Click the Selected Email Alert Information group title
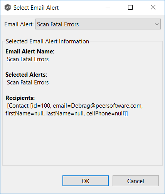 point(47,41)
